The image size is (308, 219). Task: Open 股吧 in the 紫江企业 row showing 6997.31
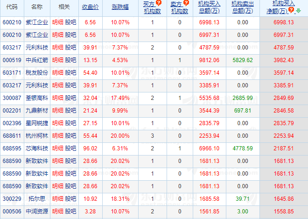click(70, 35)
